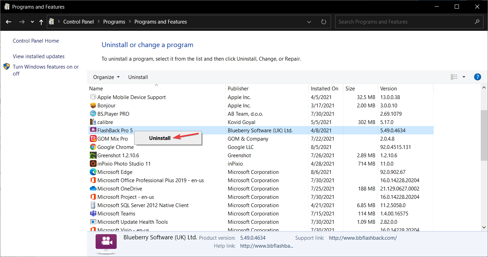Open the Organize dropdown menu
The width and height of the screenshot is (488, 257).
(x=106, y=77)
